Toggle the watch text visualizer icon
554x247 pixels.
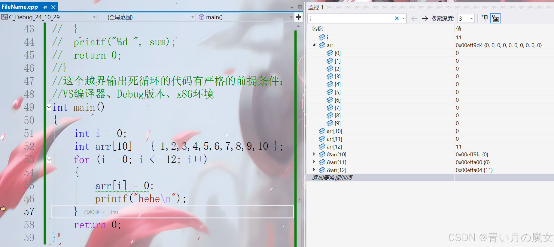pyautogui.click(x=495, y=18)
